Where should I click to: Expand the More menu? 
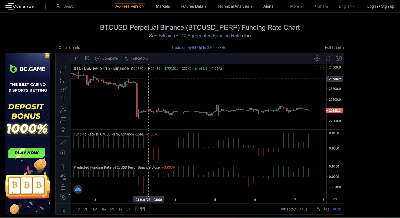[296, 6]
